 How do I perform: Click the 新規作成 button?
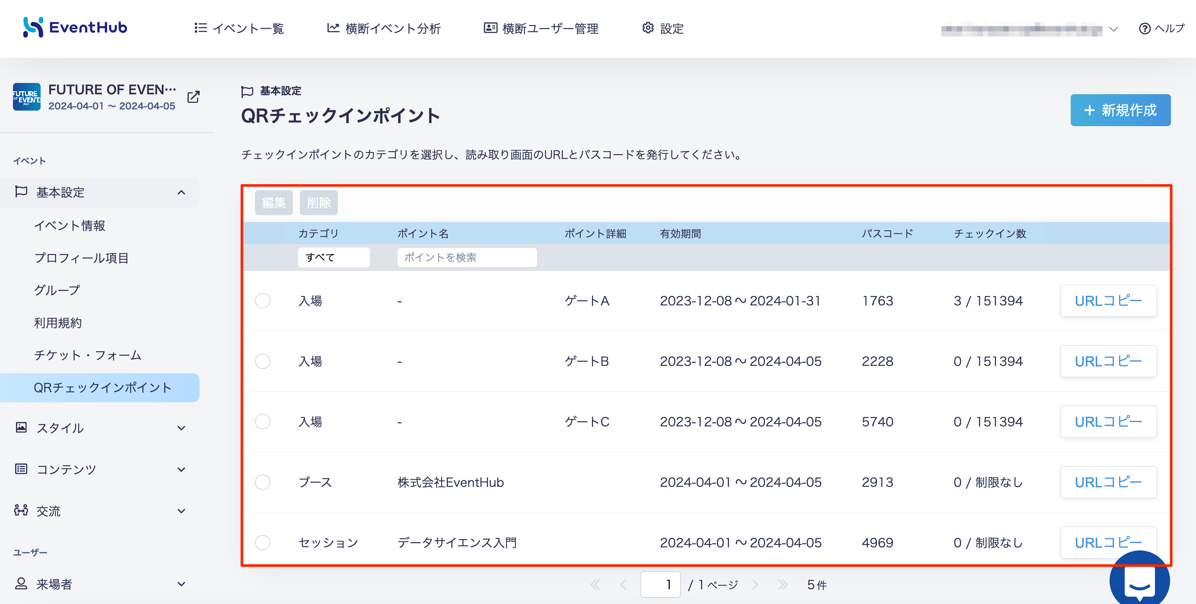(x=1120, y=110)
